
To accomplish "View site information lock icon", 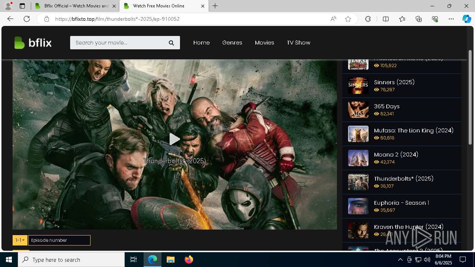I will (x=47, y=19).
